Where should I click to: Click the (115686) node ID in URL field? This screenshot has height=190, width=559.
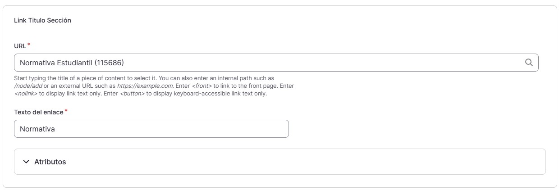pos(109,63)
